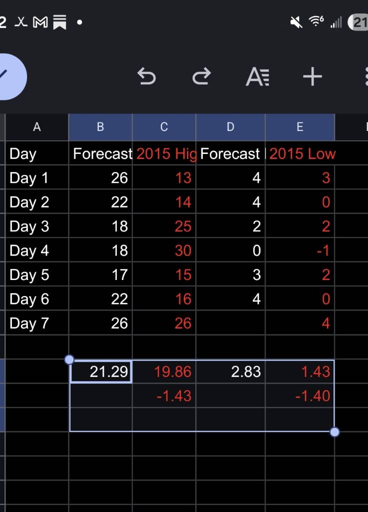
Task: Select column D header
Action: point(230,127)
